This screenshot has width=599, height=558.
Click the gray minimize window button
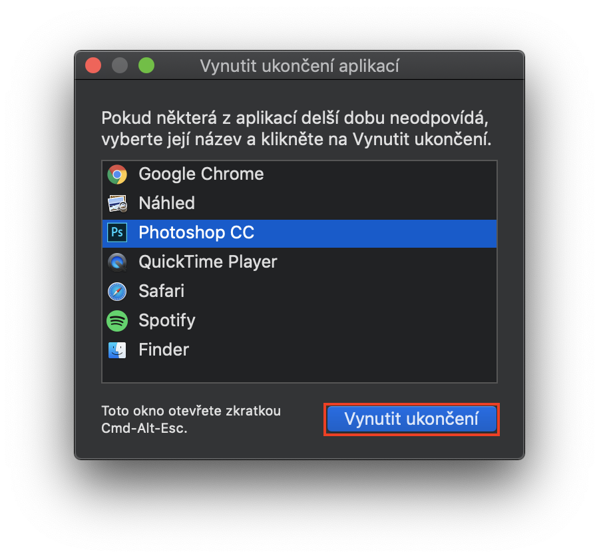120,66
